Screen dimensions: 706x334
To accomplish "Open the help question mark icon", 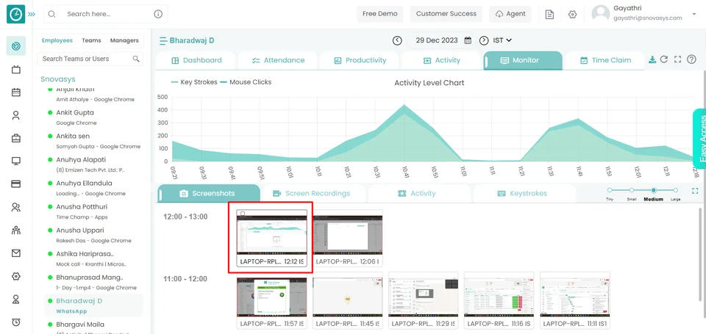I will 691,60.
